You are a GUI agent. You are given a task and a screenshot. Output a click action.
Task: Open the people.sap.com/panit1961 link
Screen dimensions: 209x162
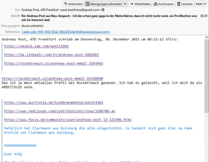pos(36,46)
